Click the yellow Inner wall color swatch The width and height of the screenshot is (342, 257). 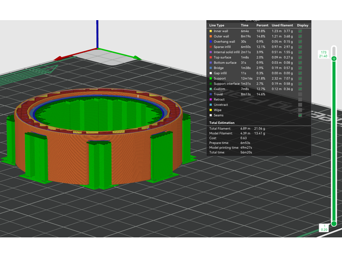(x=211, y=32)
